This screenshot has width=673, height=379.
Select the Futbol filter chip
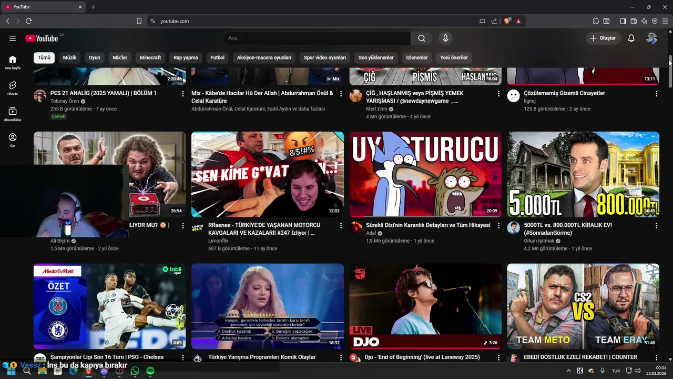click(x=217, y=57)
